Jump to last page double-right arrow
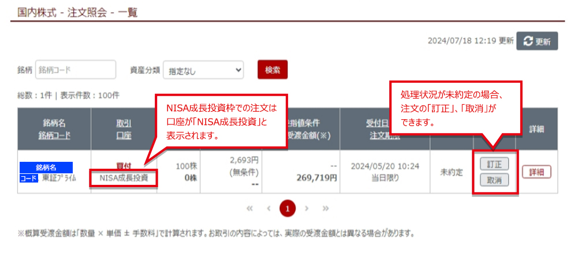Viewport: 574px width, 262px height. (x=326, y=208)
